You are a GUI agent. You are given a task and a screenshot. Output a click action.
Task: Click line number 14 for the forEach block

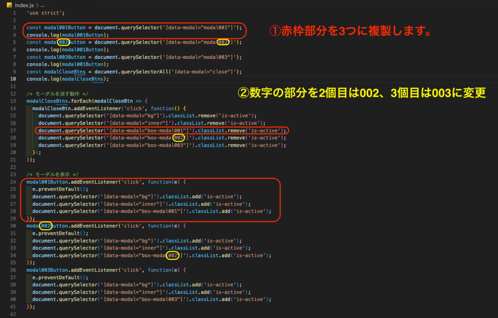(13, 101)
